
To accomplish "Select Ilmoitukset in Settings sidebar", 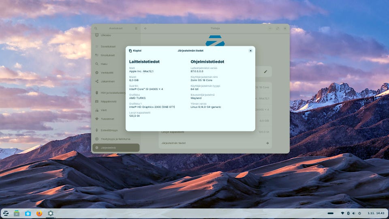I will pos(116,55).
